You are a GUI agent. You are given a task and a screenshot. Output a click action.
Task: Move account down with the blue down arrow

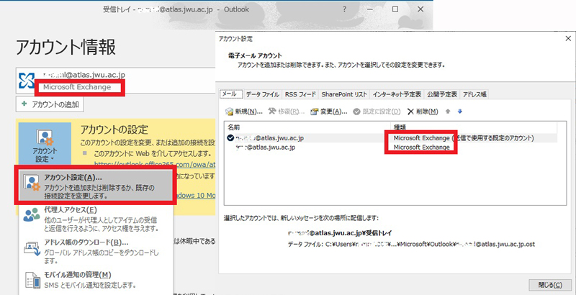coord(459,112)
